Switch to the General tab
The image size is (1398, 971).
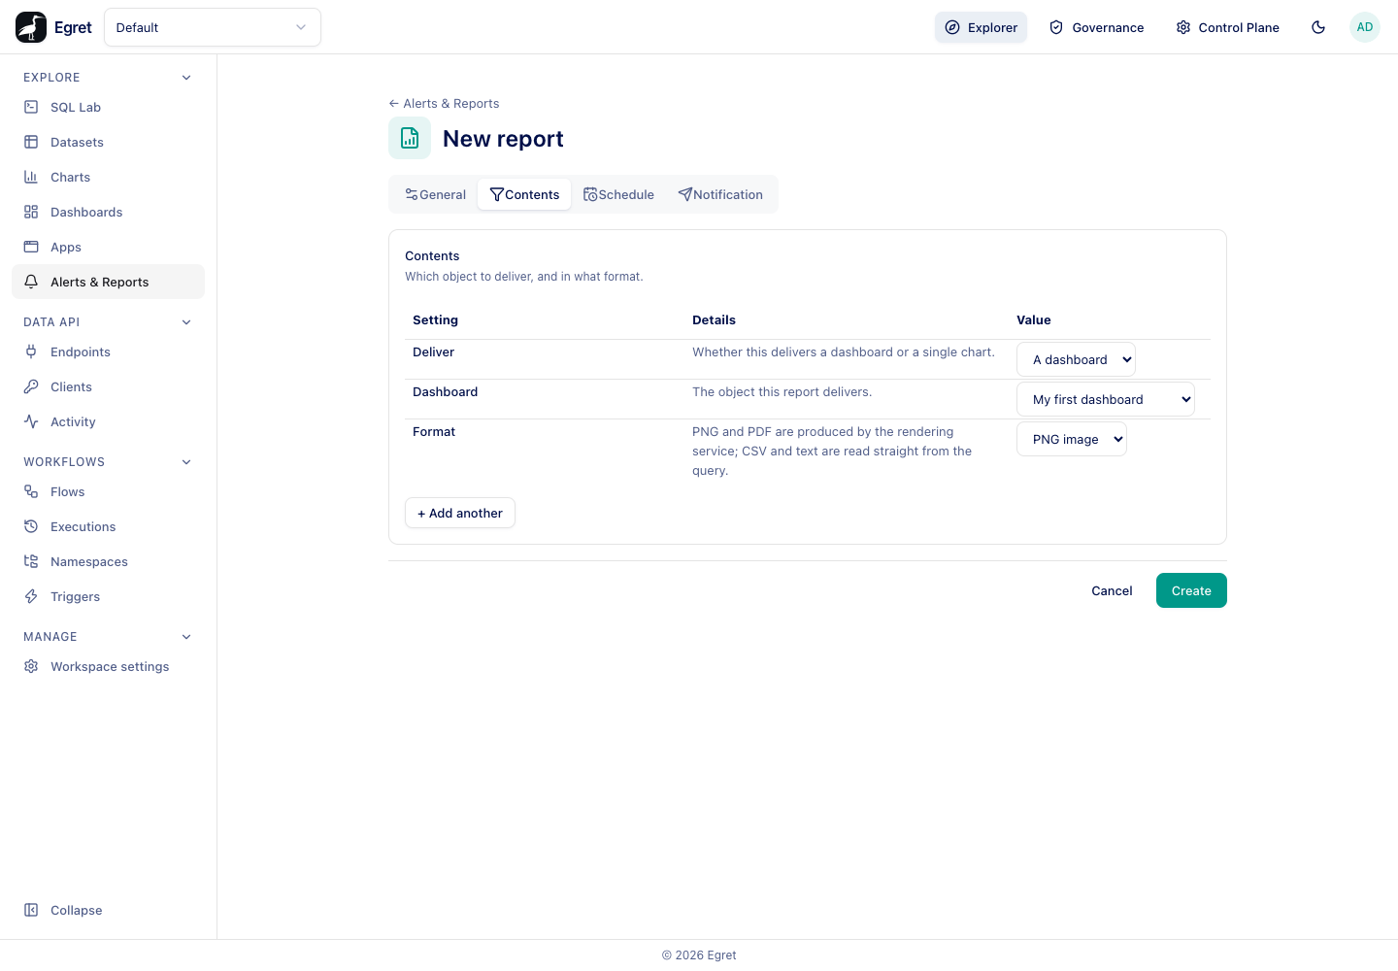click(x=435, y=194)
